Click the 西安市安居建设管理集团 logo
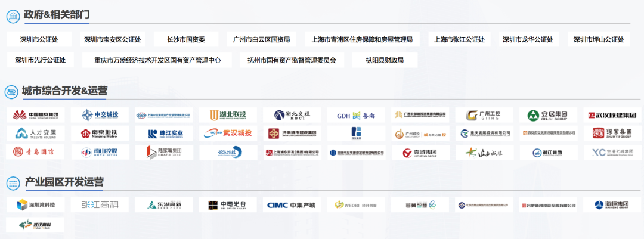 pyautogui.click(x=548, y=134)
